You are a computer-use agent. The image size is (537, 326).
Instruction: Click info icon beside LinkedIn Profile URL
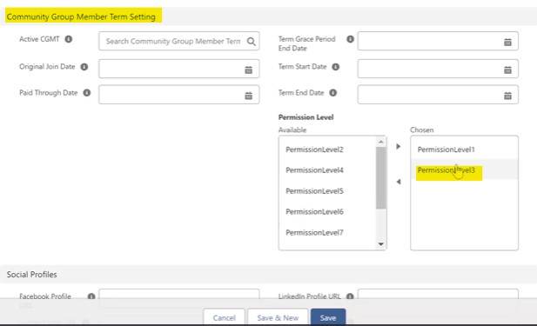point(350,296)
